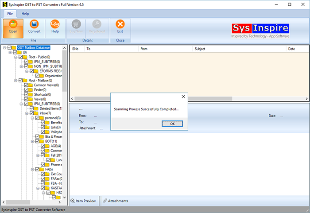Click the BuyNow cart icon
Image resolution: width=310 pixels, height=213 pixels.
pyautogui.click(x=76, y=24)
